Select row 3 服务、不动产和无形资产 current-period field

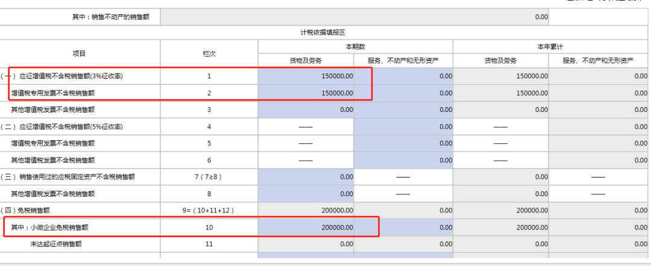coord(403,110)
